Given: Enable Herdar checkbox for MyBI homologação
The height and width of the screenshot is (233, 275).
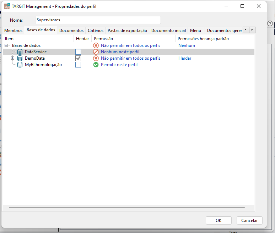Looking at the screenshot, I should click(x=78, y=65).
